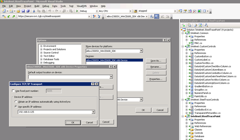Open the Command Window toolbar icon
This screenshot has height=140, width=240.
pos(204,11)
